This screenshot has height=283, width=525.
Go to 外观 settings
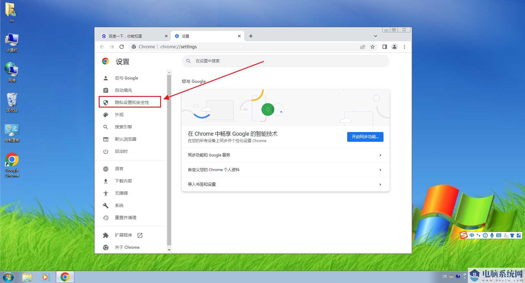[x=119, y=115]
